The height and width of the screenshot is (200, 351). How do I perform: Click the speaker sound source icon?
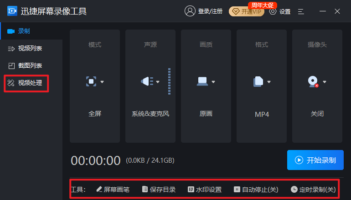click(147, 81)
